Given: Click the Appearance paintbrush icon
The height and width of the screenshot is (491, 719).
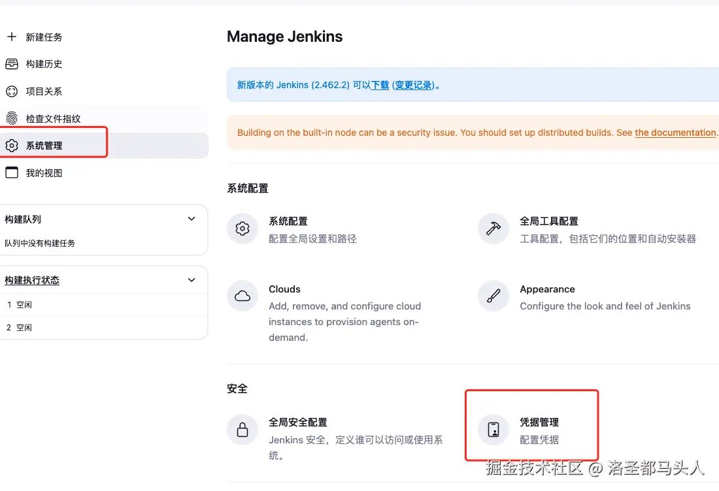Looking at the screenshot, I should click(493, 296).
